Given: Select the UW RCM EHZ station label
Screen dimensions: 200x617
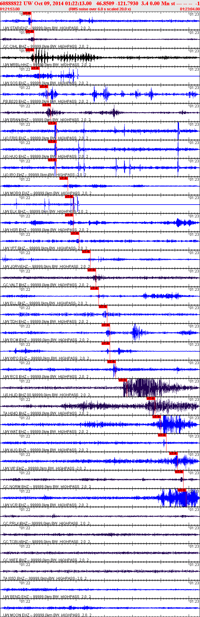Looking at the screenshot, I should [15, 340].
